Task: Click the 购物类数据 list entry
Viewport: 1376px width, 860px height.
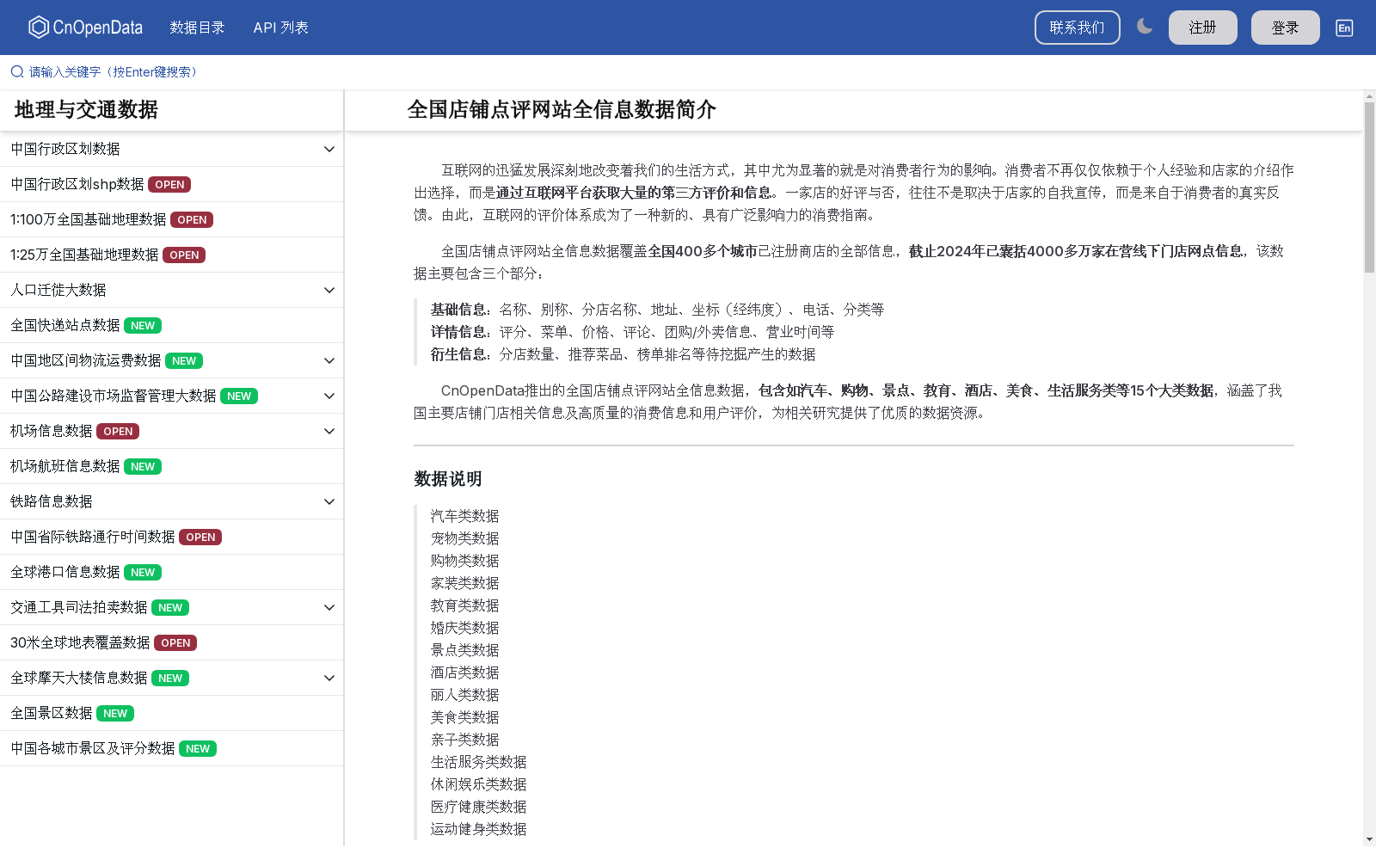Action: [465, 561]
